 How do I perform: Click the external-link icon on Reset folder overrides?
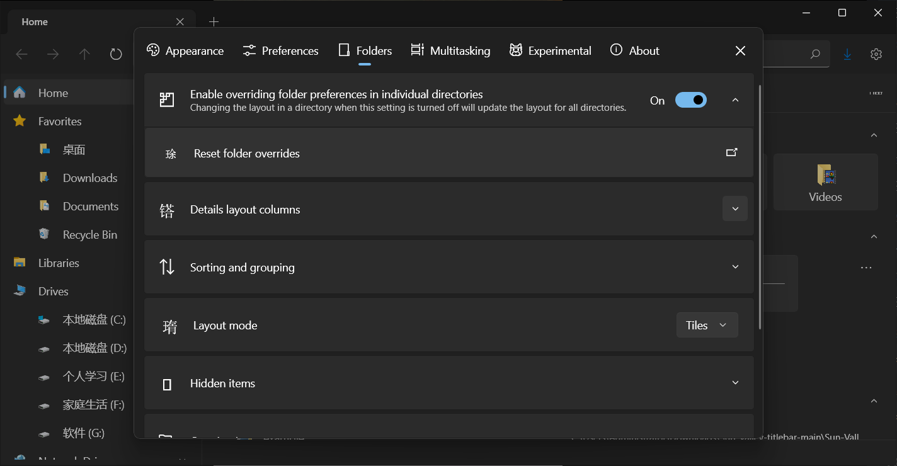731,152
